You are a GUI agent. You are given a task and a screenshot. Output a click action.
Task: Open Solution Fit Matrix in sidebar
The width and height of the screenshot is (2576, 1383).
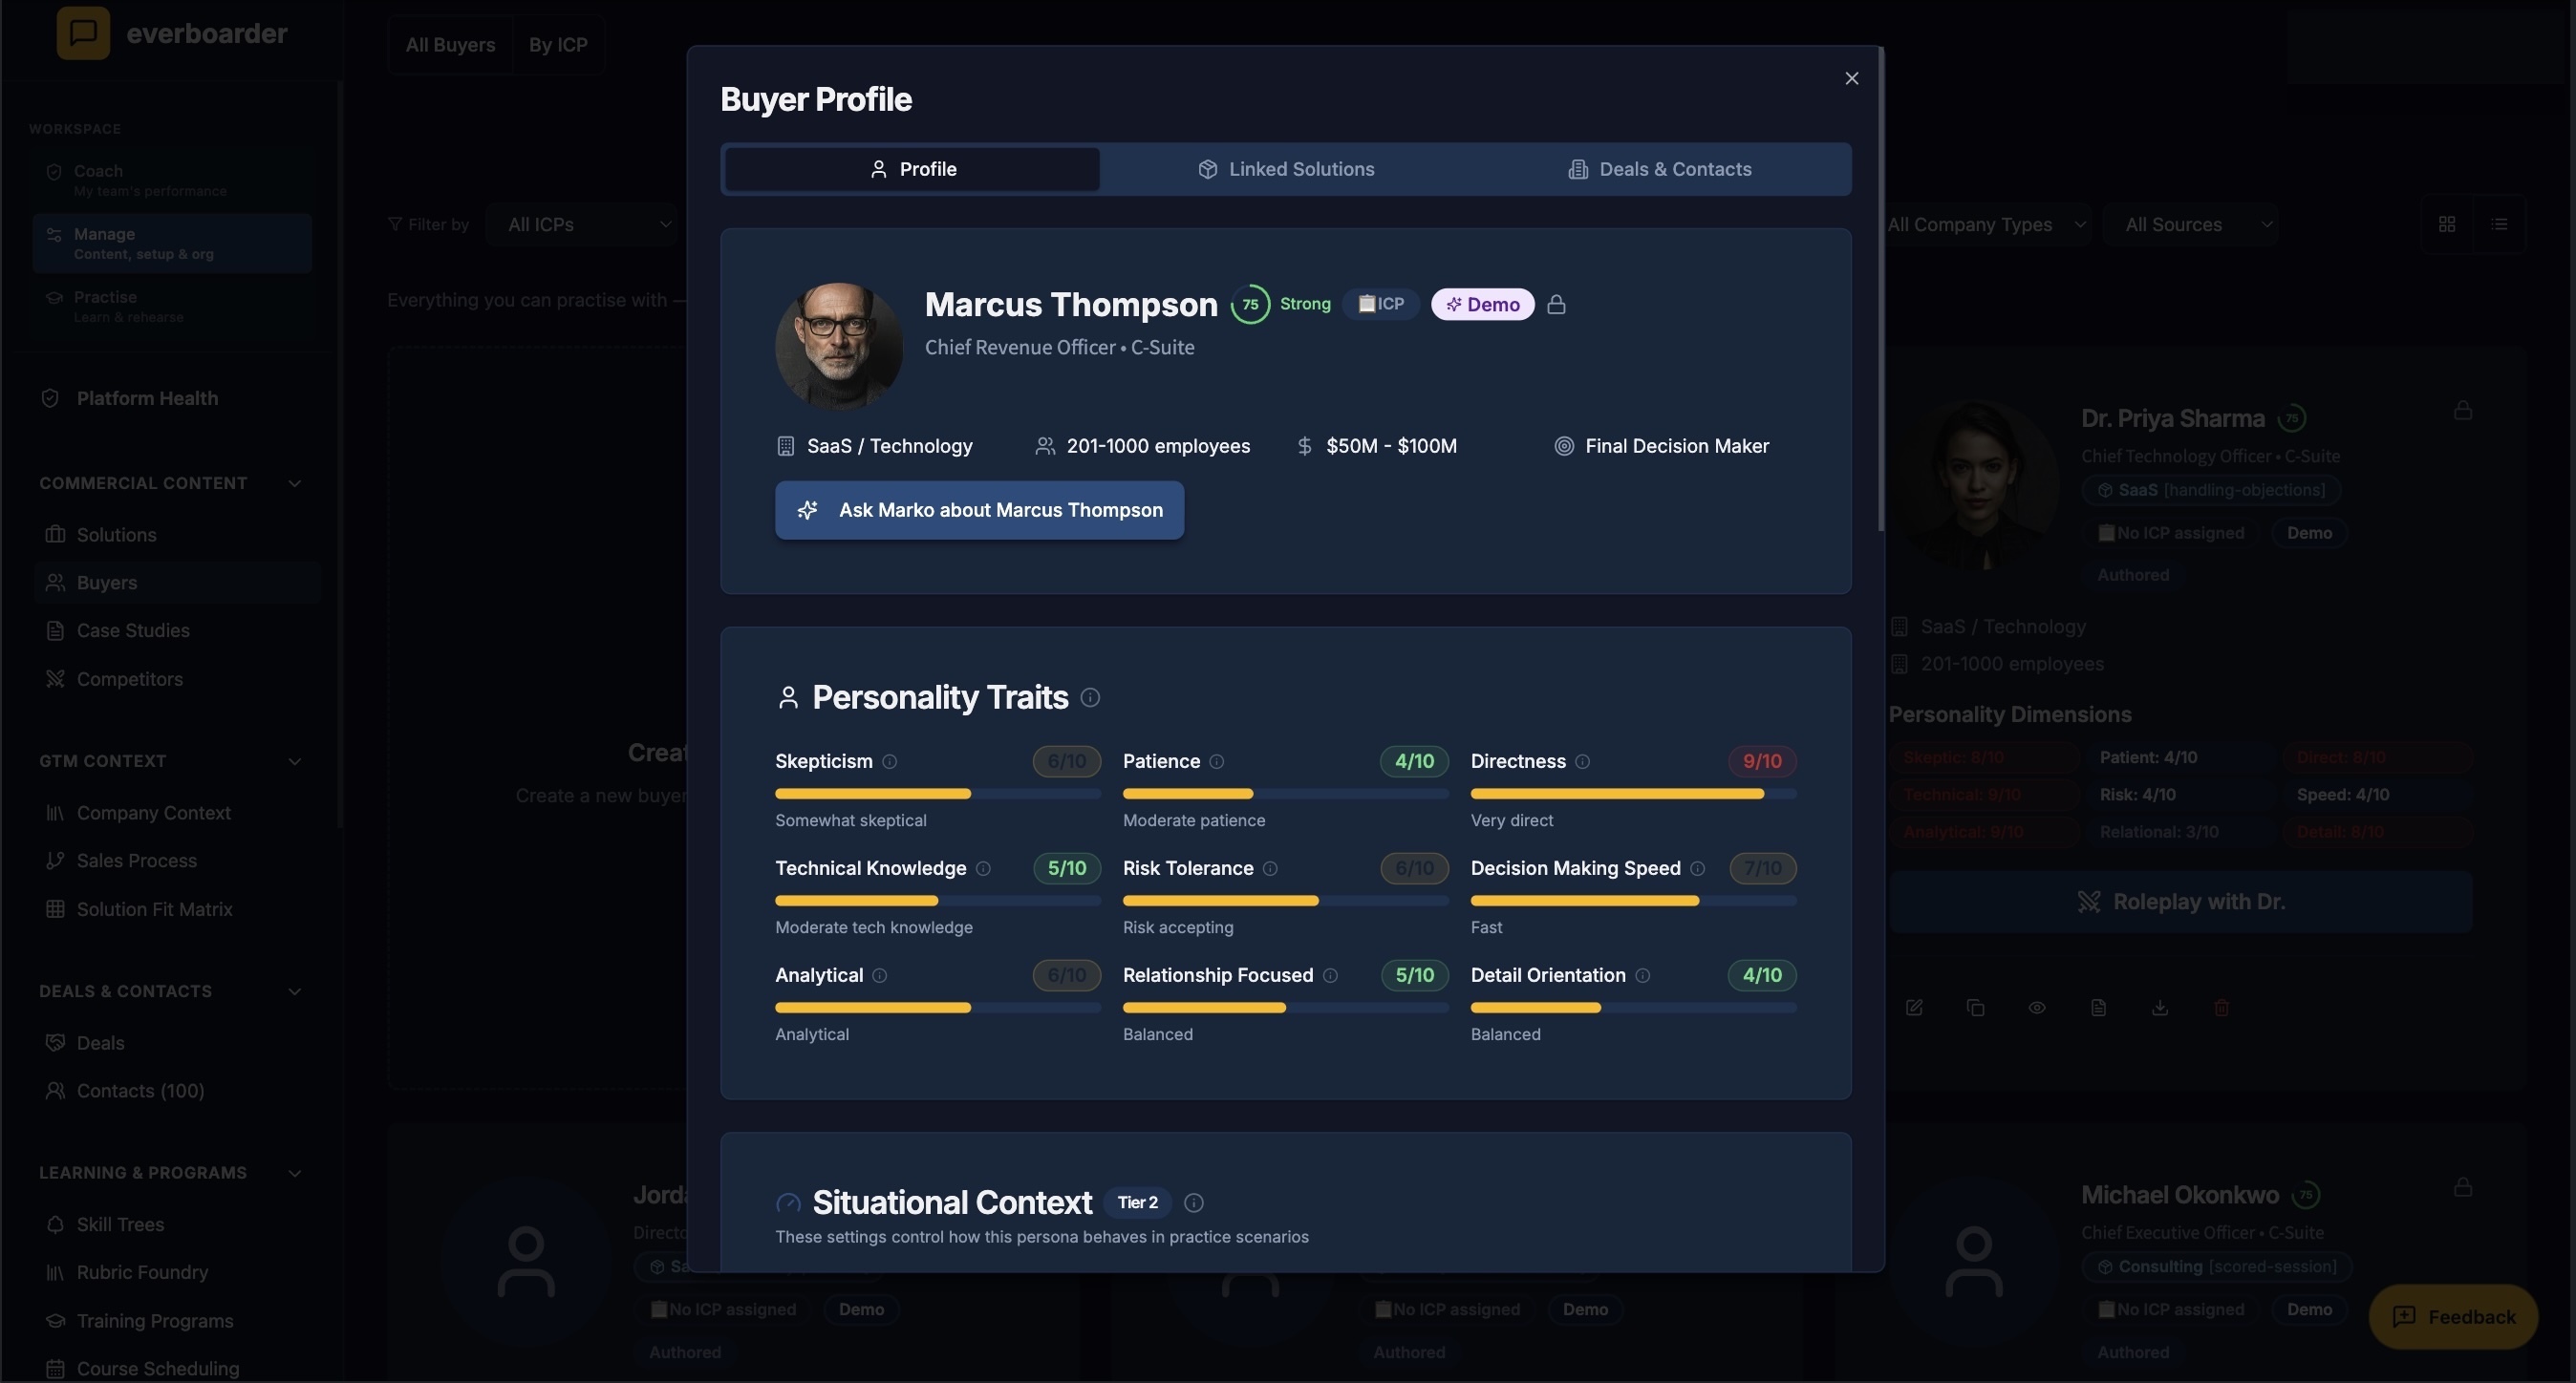tap(177, 909)
